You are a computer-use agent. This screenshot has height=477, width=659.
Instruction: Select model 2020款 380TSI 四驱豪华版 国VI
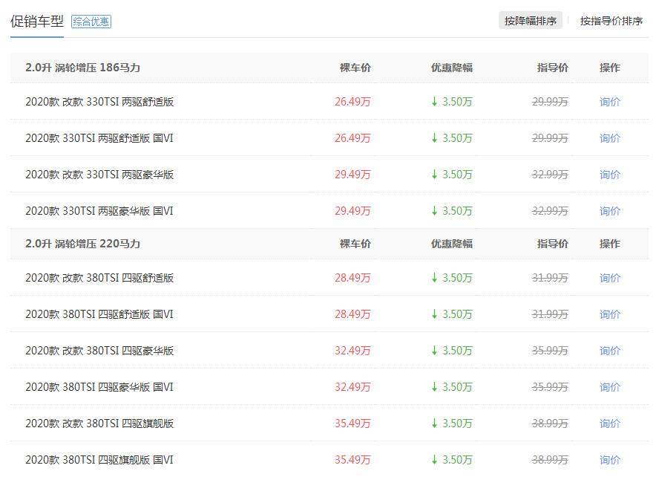99,387
